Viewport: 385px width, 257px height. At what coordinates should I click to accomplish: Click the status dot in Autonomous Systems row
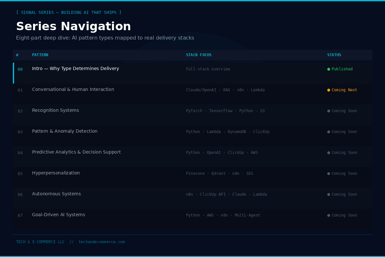329,194
